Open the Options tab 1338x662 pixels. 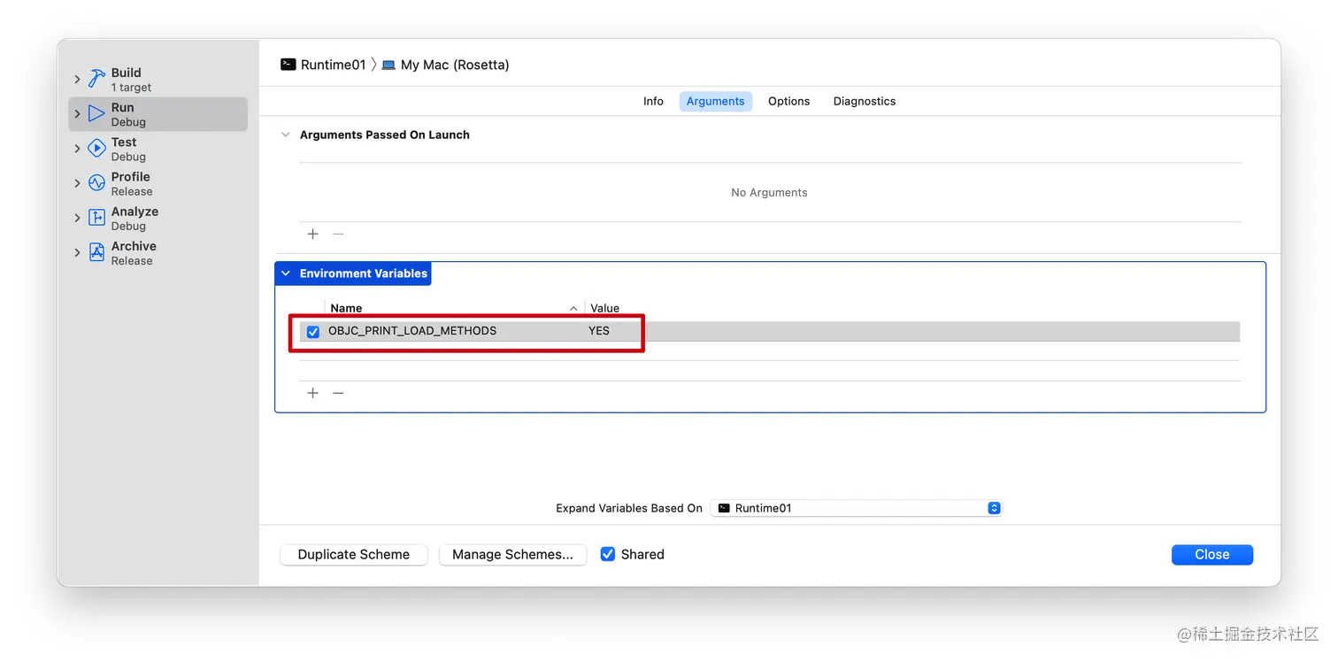[788, 101]
